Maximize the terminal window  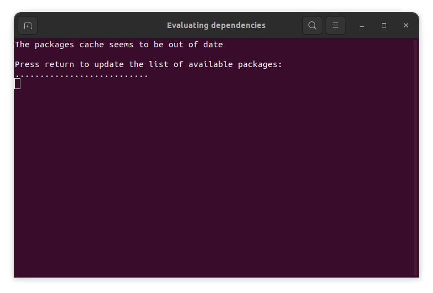point(384,25)
